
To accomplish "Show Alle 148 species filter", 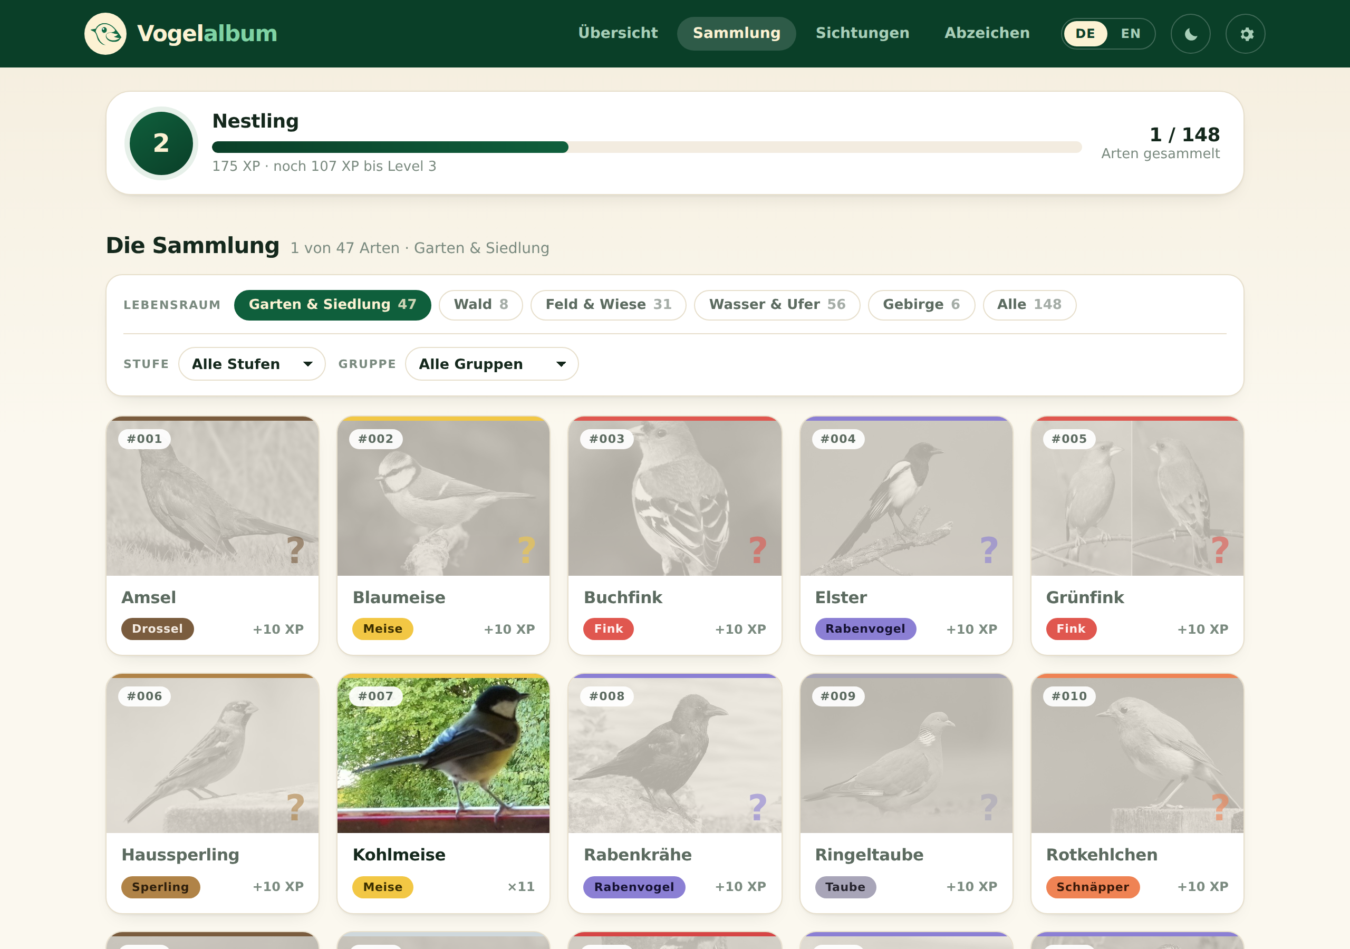I will [x=1029, y=305].
